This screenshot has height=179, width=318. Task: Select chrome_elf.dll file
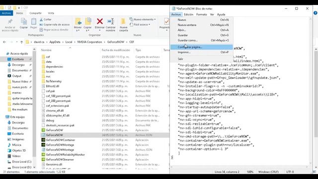[x=55, y=110]
